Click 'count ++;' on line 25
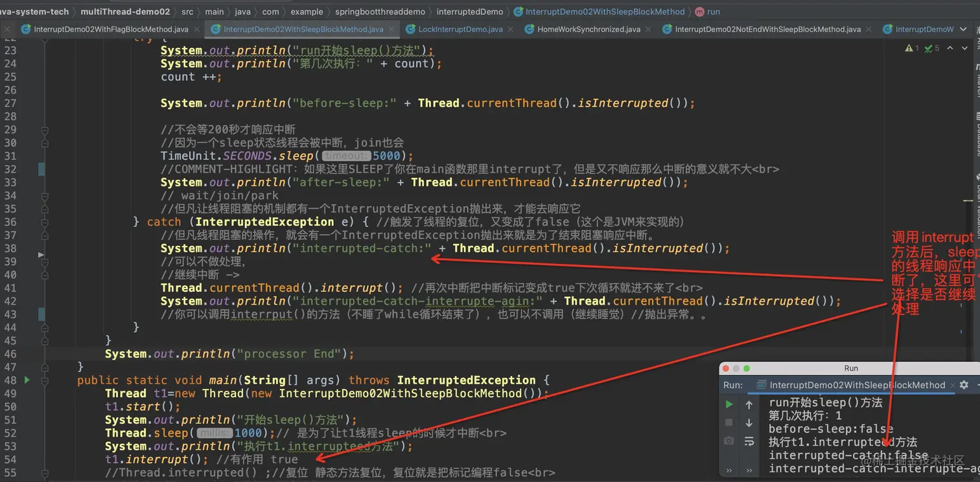Screen dimensions: 980x482 [191, 76]
